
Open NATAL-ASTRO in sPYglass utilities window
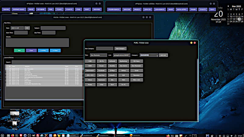point(181,9)
